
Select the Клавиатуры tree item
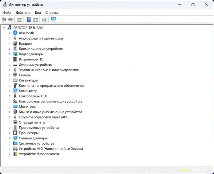point(28,80)
